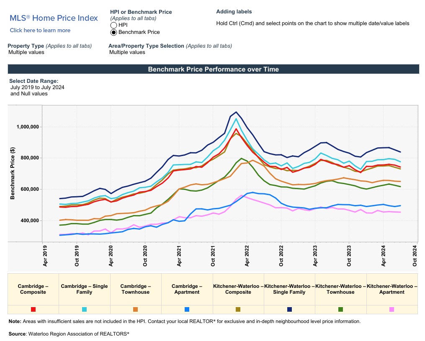
Task: Select the Benchmark Price radio button
Action: (113, 32)
